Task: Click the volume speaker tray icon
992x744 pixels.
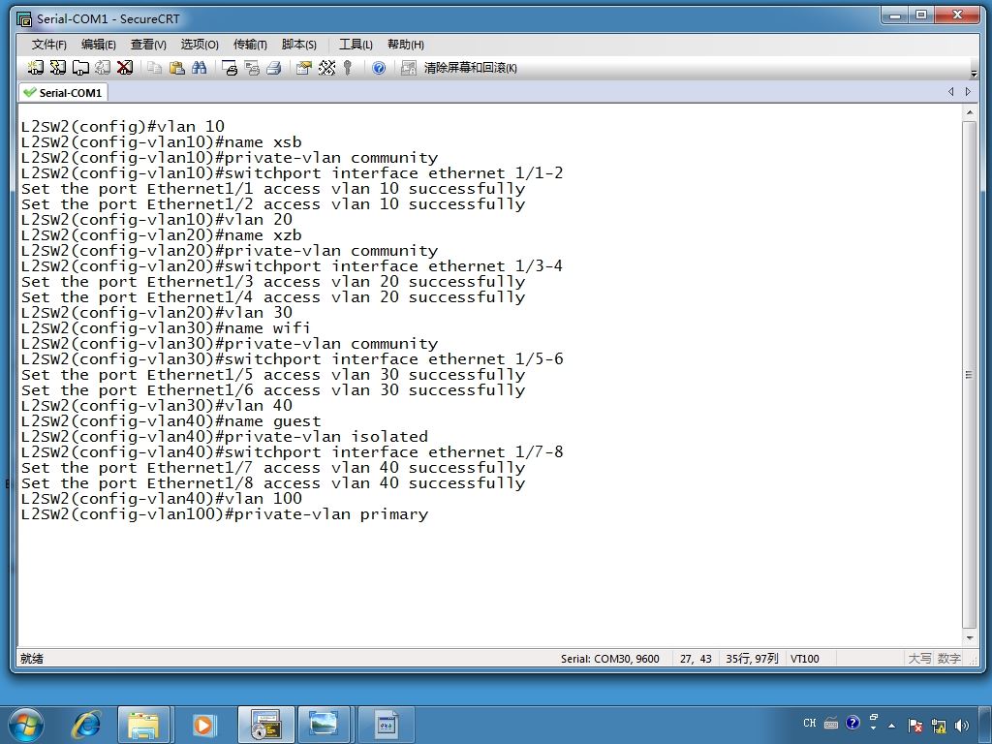Action: (962, 725)
